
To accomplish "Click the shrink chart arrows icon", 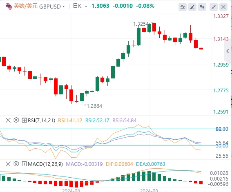I will [214, 7].
